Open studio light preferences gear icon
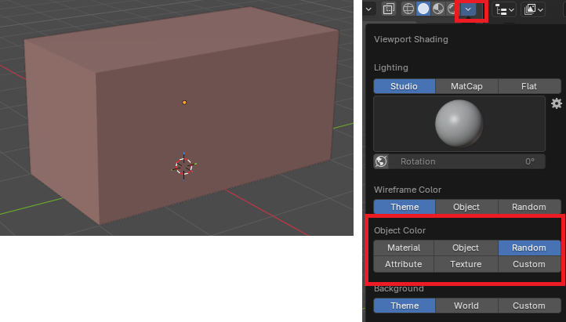The width and height of the screenshot is (566, 322). (557, 103)
